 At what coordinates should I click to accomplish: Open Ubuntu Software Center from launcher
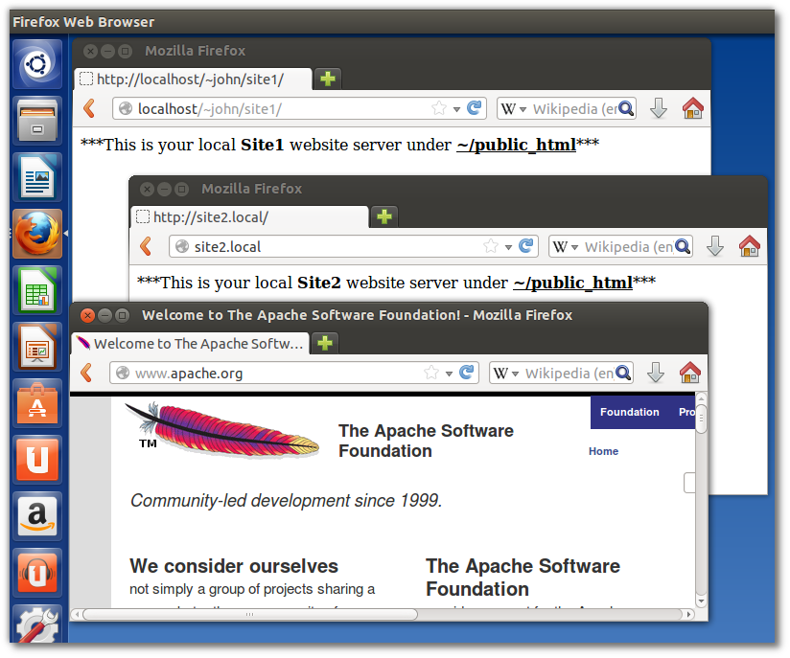37,403
